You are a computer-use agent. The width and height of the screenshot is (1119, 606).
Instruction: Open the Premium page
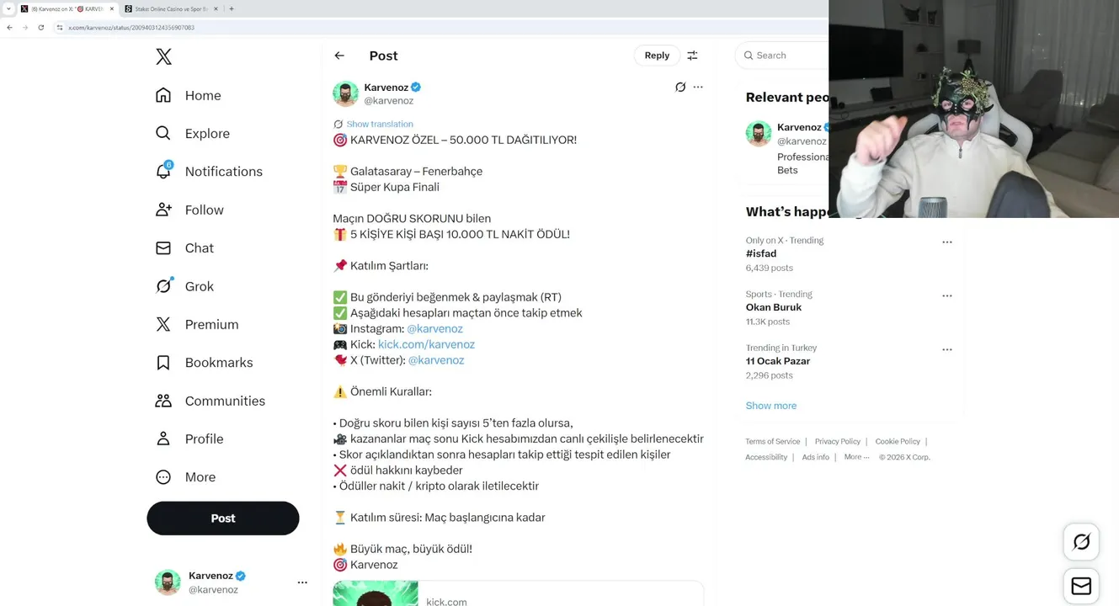point(197,324)
